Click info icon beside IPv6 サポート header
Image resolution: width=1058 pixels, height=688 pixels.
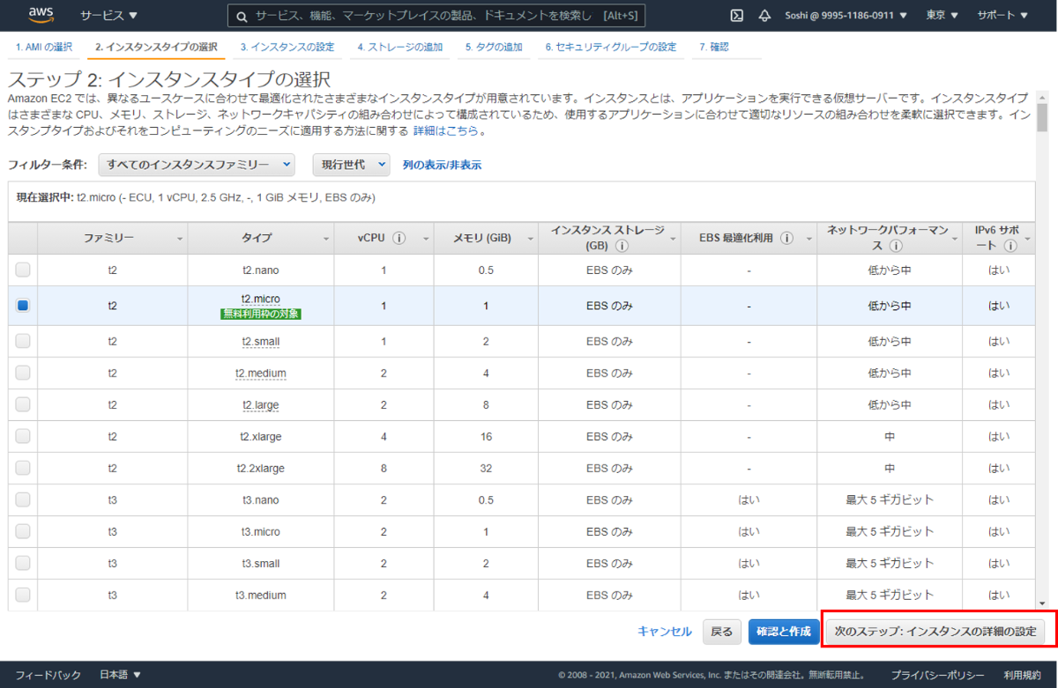coord(1010,246)
